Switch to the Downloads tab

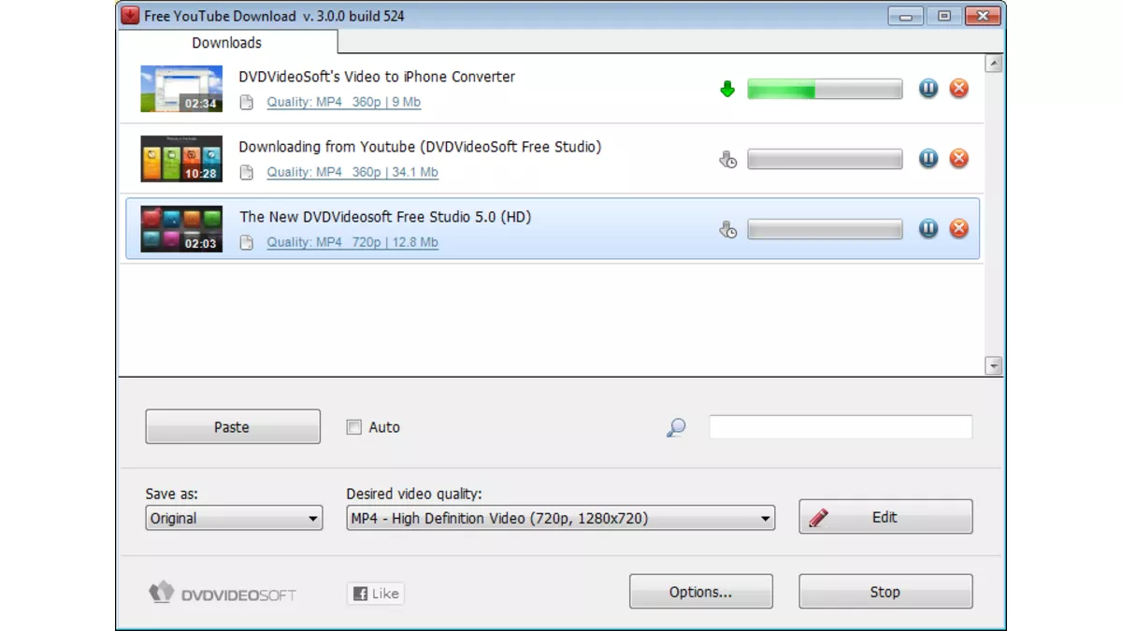tap(226, 43)
